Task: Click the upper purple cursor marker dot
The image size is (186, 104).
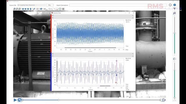Action: pyautogui.click(x=117, y=61)
